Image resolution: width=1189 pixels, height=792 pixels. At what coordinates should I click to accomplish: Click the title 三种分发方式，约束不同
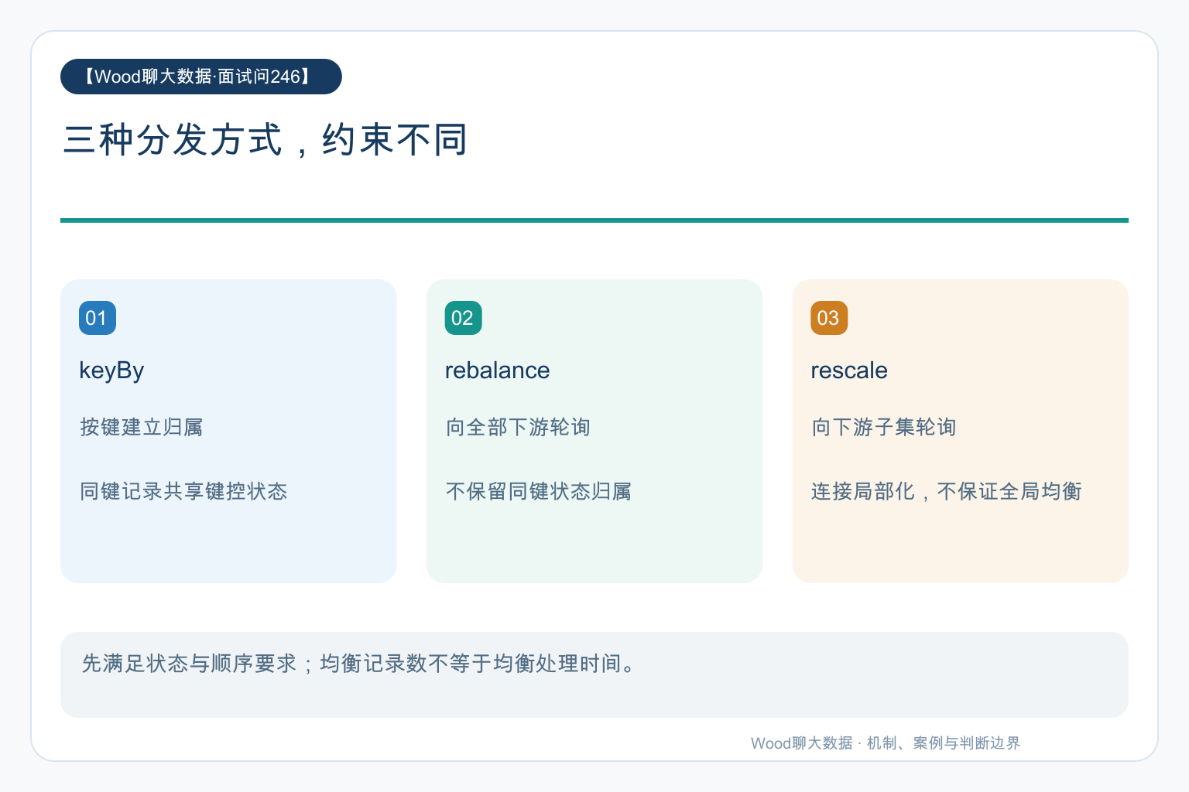click(266, 140)
